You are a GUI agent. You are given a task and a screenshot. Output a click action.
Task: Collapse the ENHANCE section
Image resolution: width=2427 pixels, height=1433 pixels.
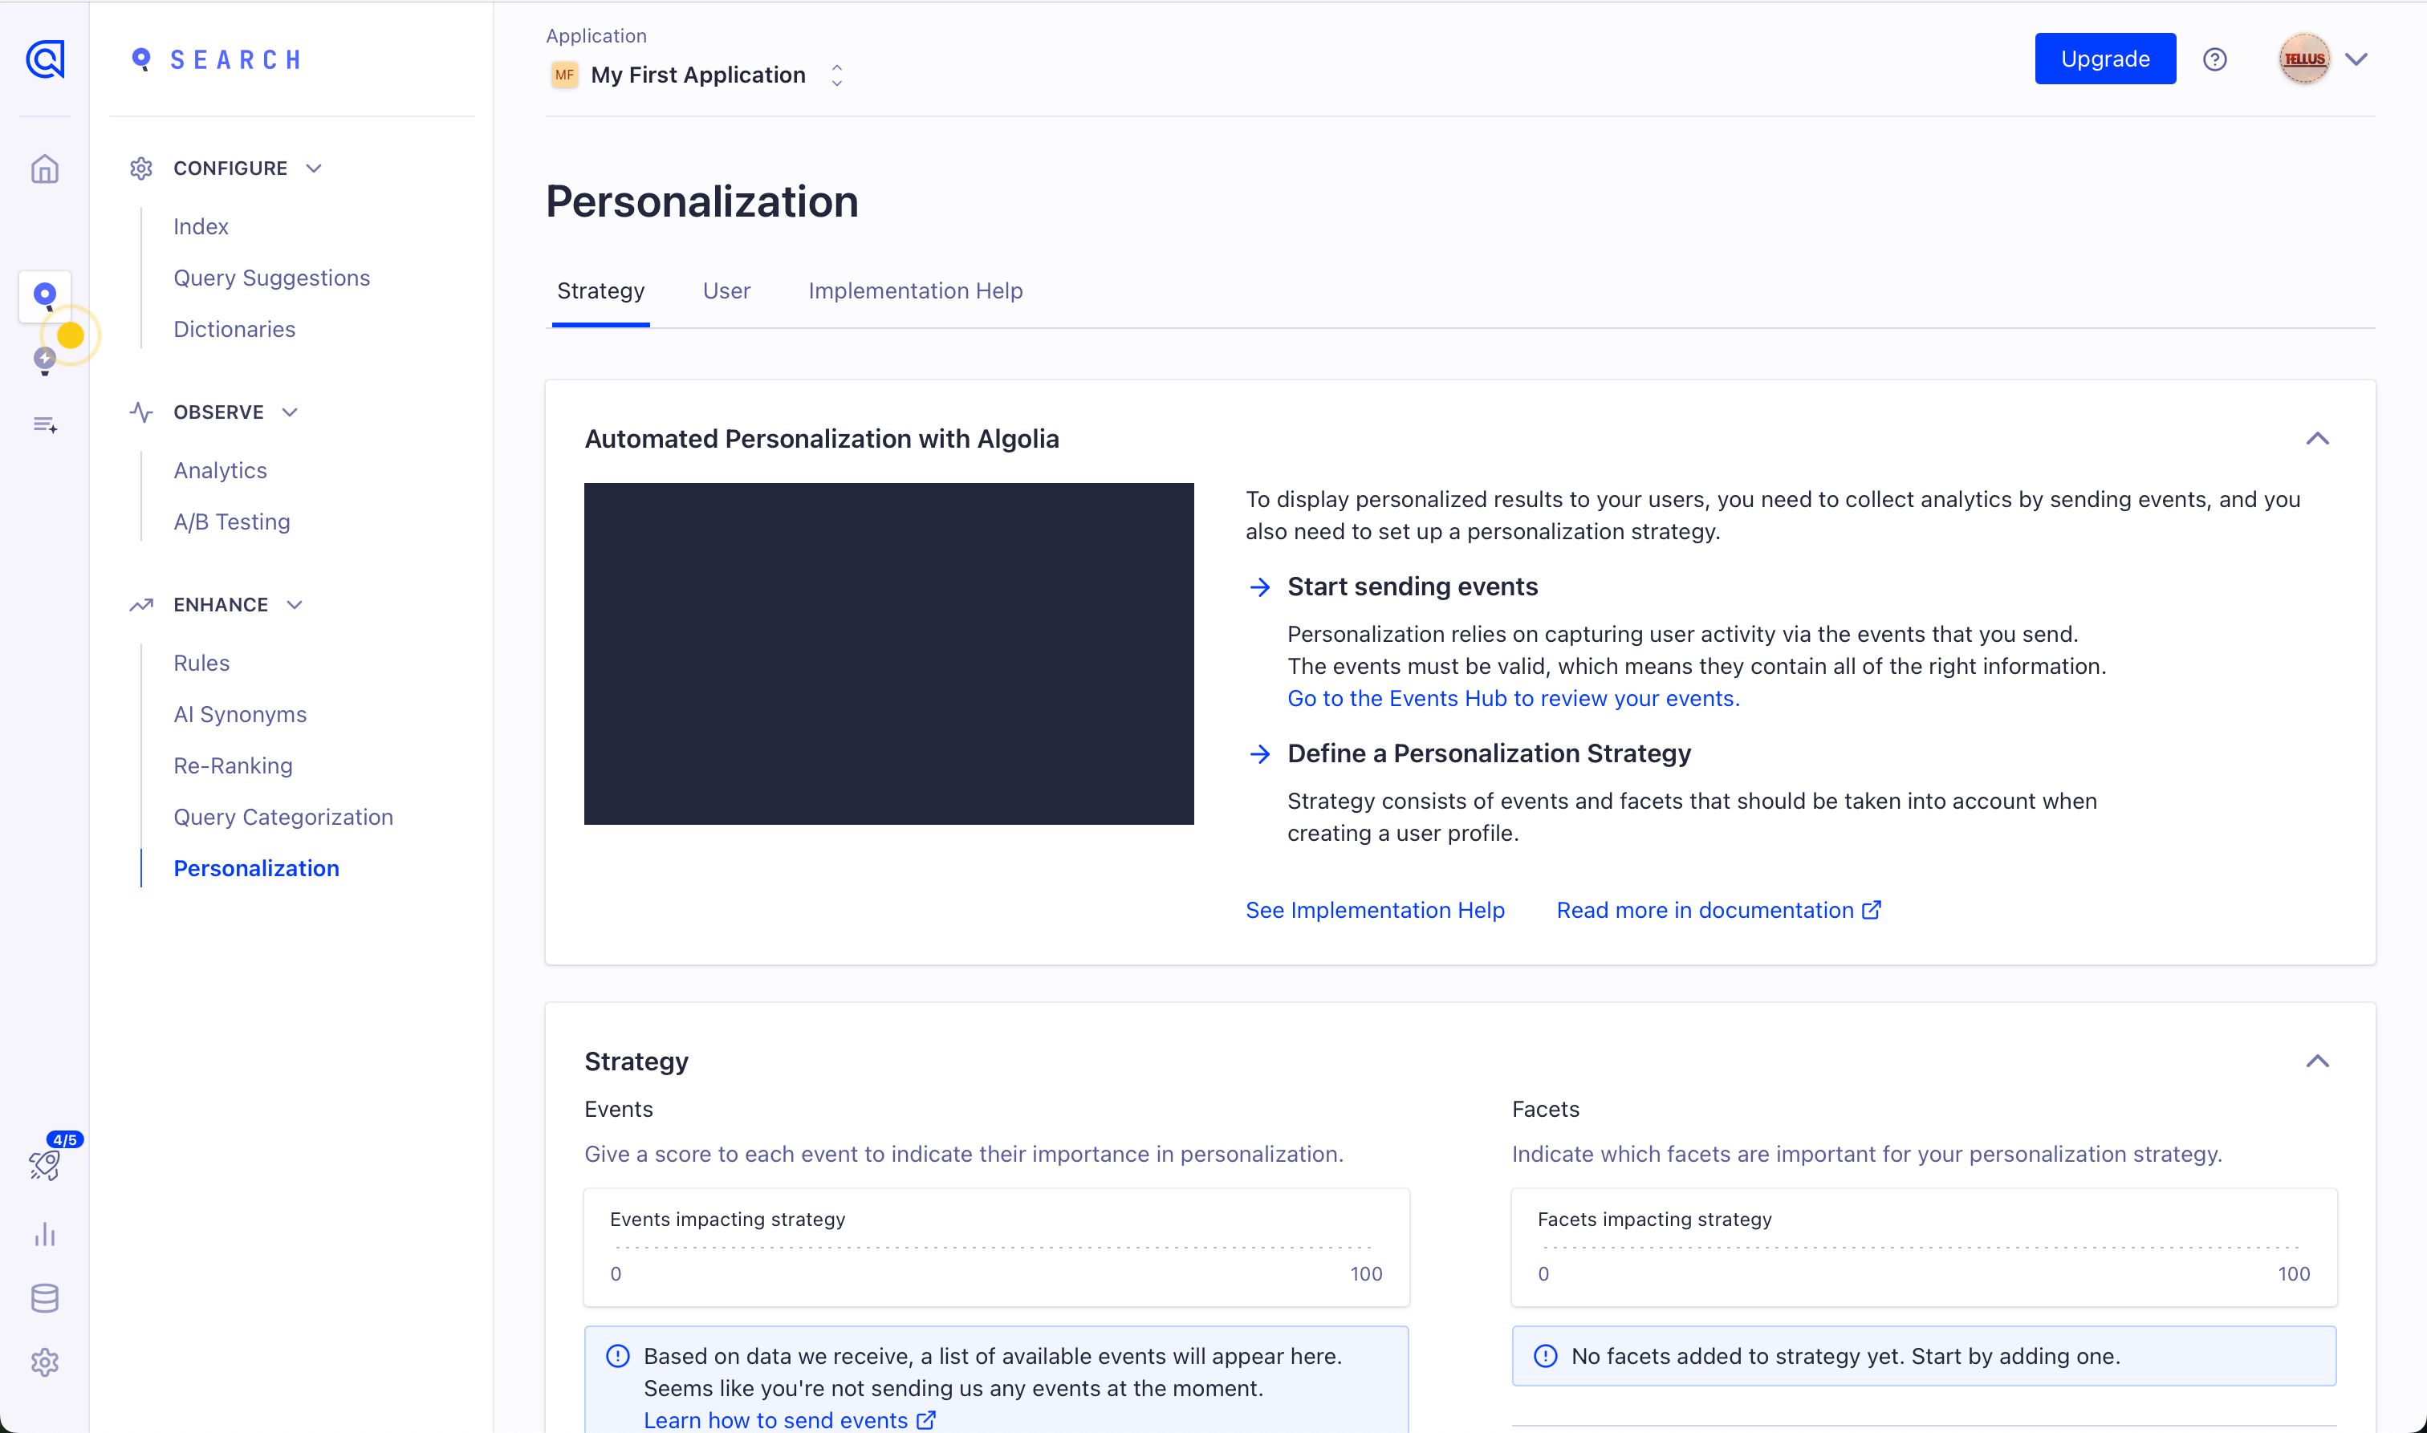295,606
